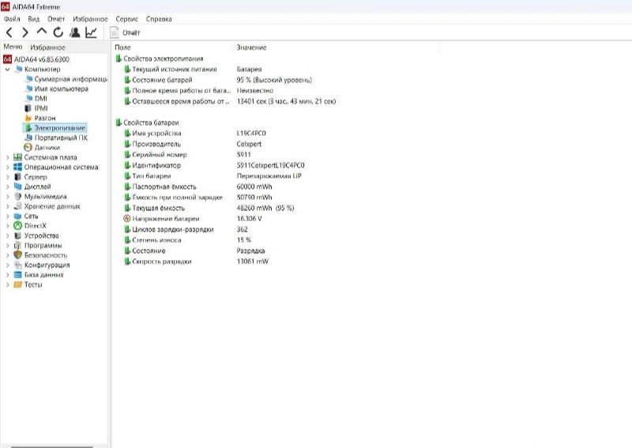Go up one level with up arrow

pyautogui.click(x=42, y=32)
